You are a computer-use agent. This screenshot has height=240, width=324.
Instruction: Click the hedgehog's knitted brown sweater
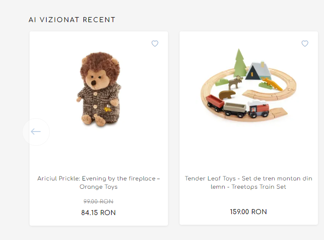(99, 102)
